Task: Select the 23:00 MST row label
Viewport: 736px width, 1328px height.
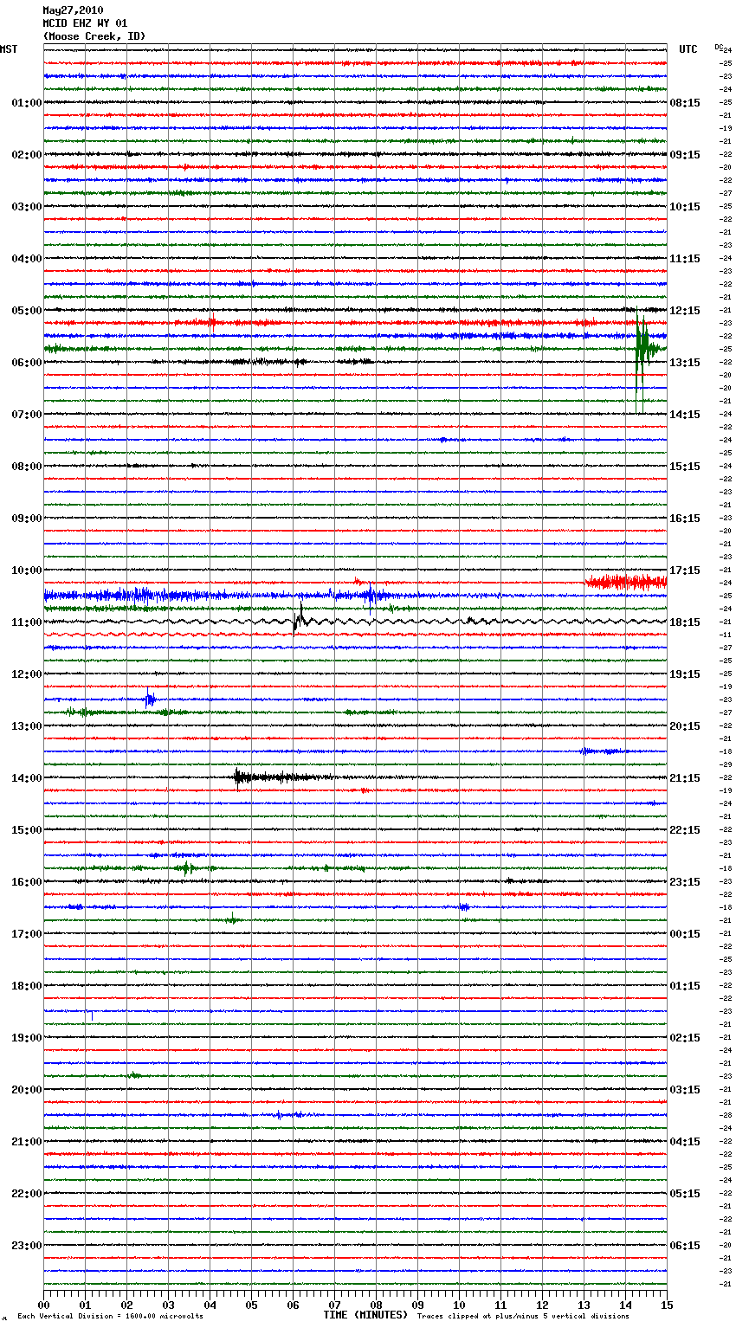Action: tap(26, 1246)
